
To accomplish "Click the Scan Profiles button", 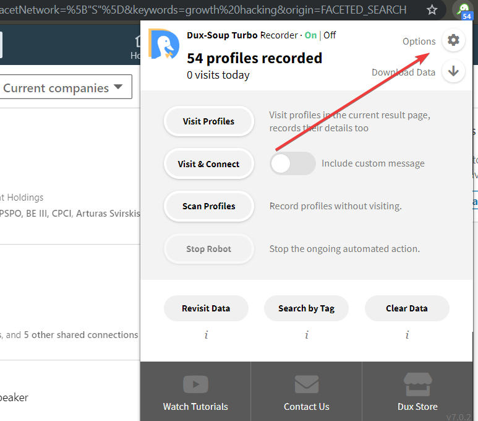I will [209, 206].
